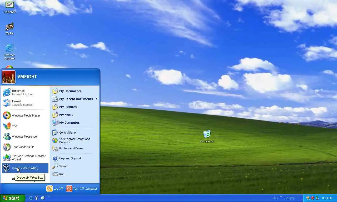Click the Links toolbar label

274,198
